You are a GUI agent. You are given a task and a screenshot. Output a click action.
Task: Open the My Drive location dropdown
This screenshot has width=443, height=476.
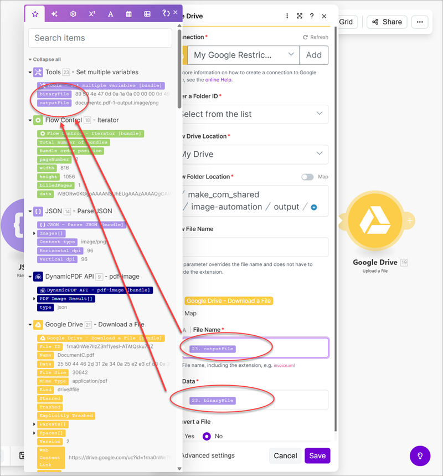(x=254, y=154)
